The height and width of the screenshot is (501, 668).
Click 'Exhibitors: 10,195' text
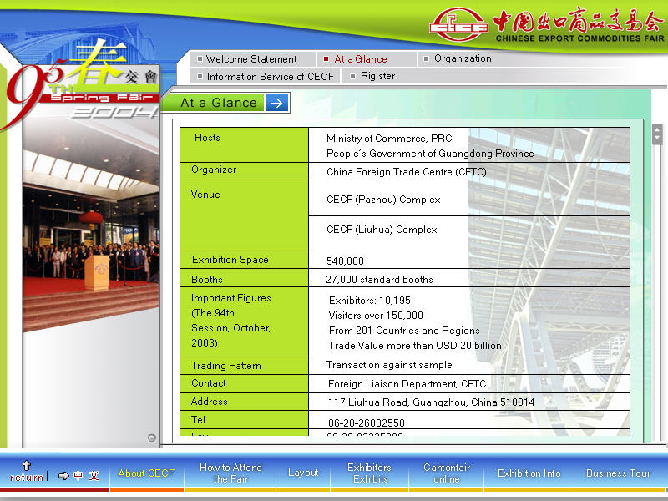click(370, 301)
